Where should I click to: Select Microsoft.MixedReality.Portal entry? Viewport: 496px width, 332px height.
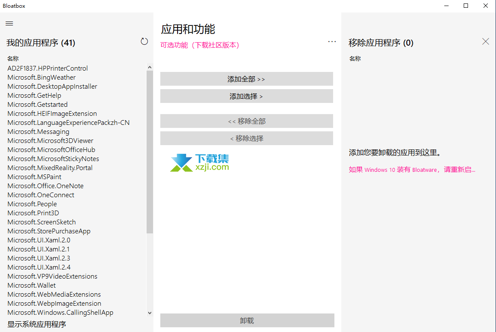tap(50, 168)
